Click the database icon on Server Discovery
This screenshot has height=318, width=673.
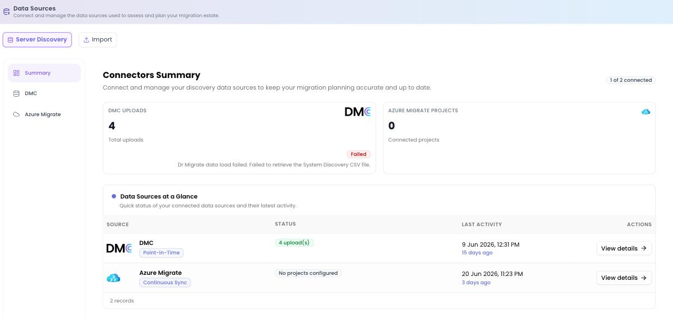pyautogui.click(x=10, y=40)
